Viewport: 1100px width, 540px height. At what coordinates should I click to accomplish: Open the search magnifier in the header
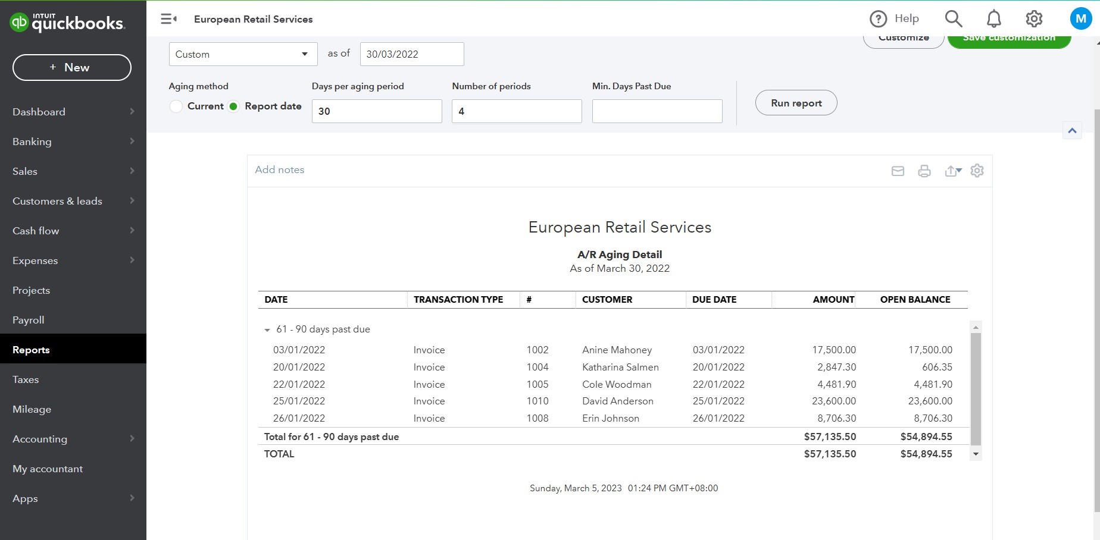953,19
